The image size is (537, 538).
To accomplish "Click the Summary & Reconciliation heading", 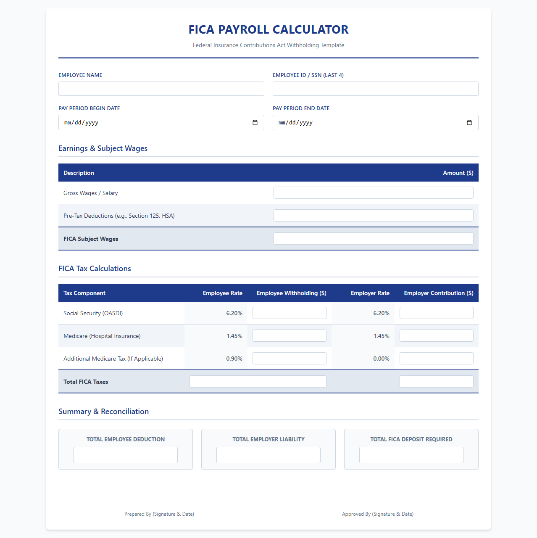I will [x=103, y=411].
